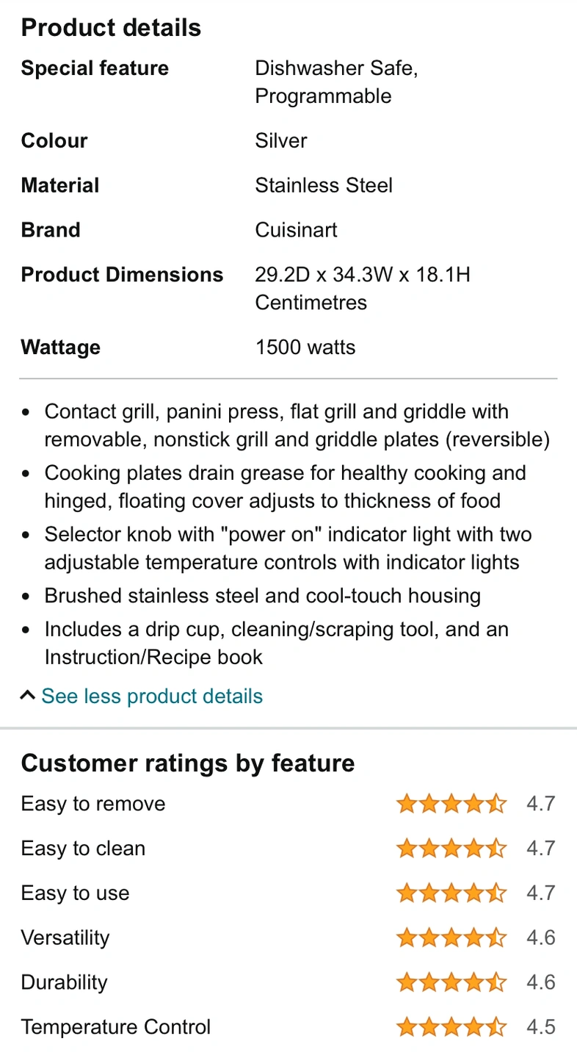Select the Versatility feature label
The image size is (577, 1058).
[x=65, y=938]
